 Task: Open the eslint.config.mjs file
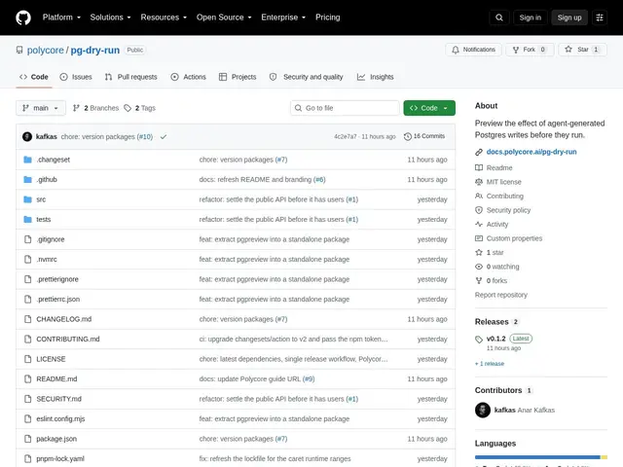click(60, 419)
